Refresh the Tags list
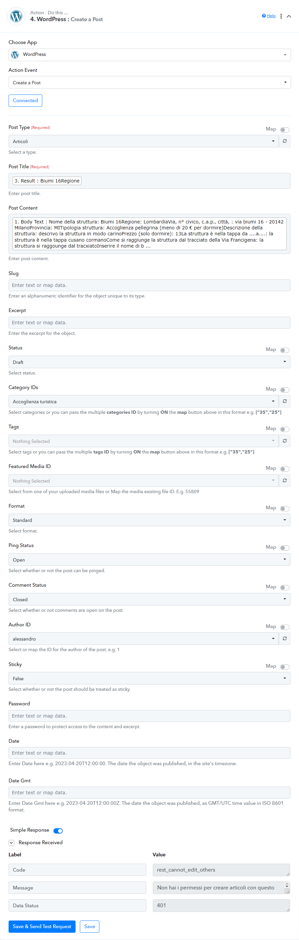Image resolution: width=299 pixels, height=940 pixels. 284,441
